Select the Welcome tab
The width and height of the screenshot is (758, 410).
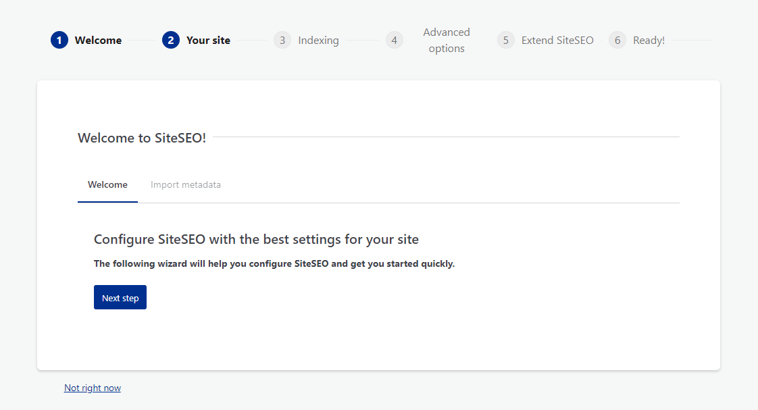[x=107, y=184]
